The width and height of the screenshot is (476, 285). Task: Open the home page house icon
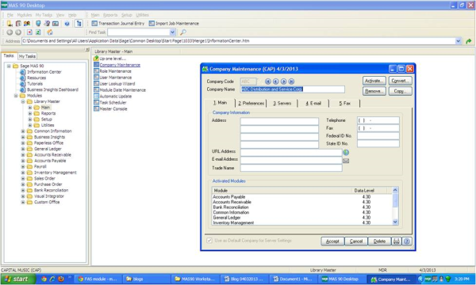[50, 32]
